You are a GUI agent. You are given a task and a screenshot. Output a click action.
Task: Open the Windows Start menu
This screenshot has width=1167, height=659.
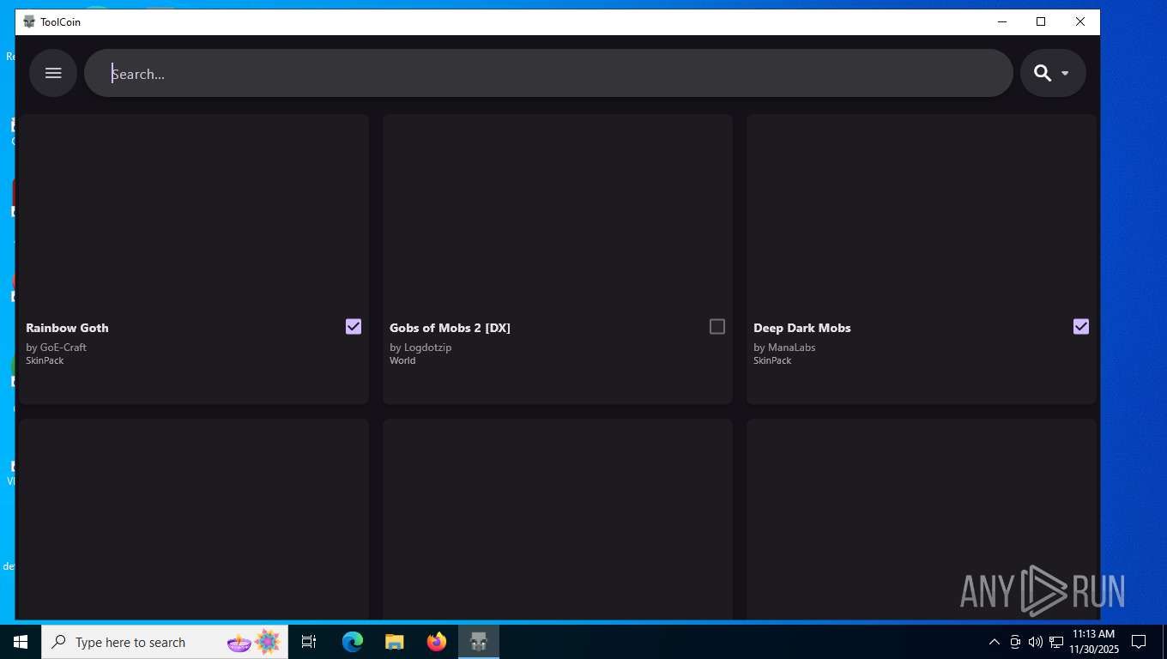[21, 642]
